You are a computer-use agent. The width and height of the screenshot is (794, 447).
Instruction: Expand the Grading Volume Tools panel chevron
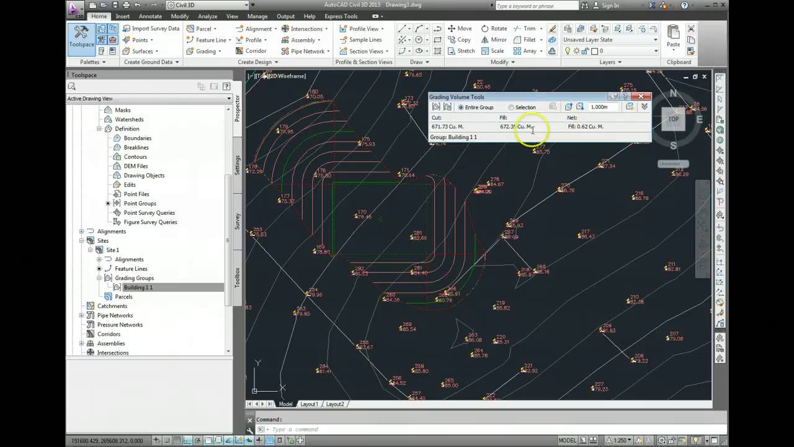pyautogui.click(x=645, y=107)
